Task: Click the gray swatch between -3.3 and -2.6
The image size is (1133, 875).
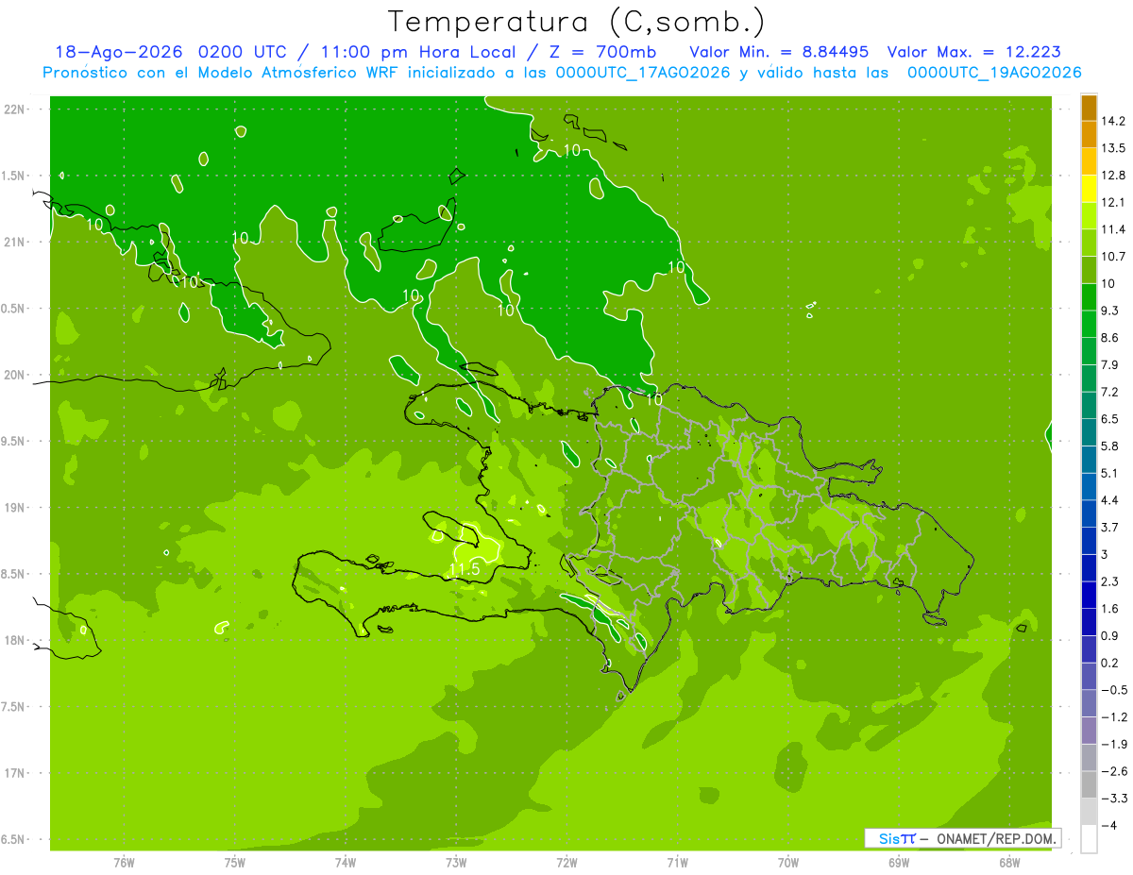Action: click(1089, 784)
